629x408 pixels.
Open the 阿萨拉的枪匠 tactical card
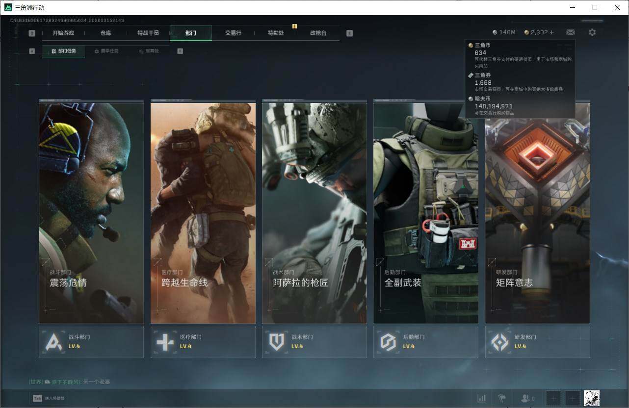(314, 212)
